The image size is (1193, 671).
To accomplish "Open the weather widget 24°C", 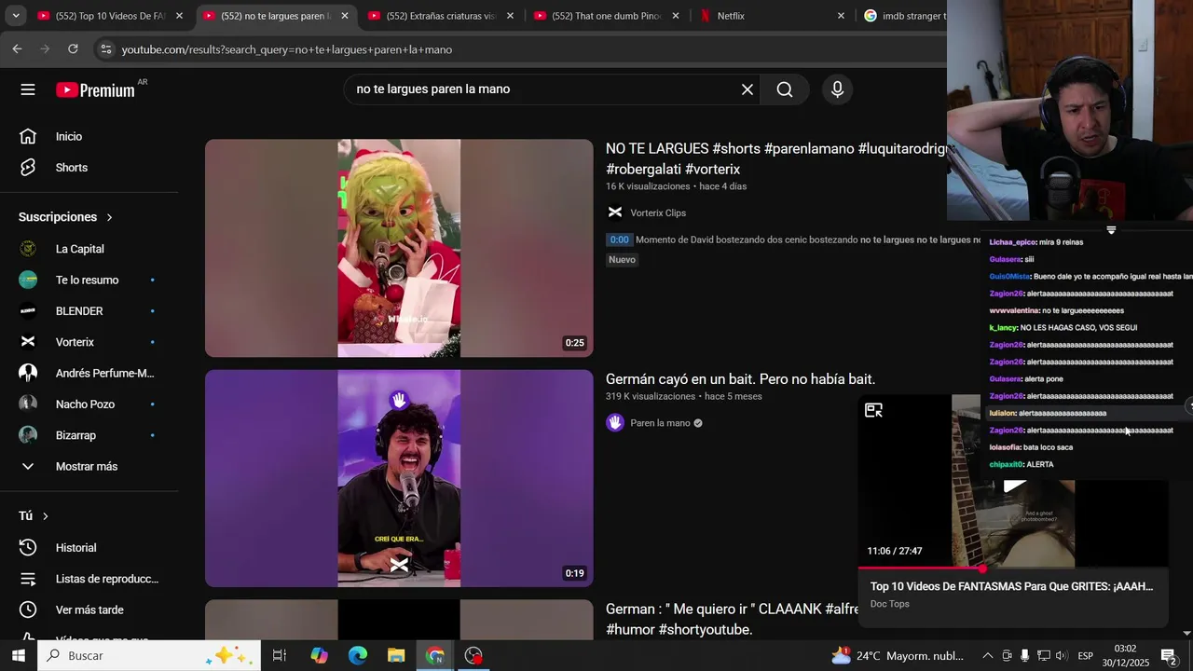I will coord(898,656).
